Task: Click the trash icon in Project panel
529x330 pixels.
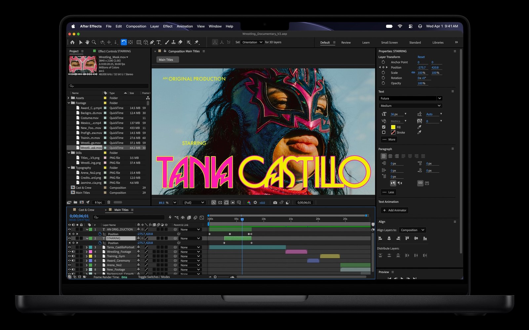Action: [x=109, y=202]
